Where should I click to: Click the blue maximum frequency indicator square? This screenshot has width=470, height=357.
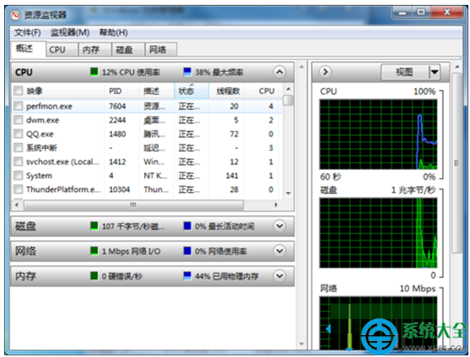[187, 72]
